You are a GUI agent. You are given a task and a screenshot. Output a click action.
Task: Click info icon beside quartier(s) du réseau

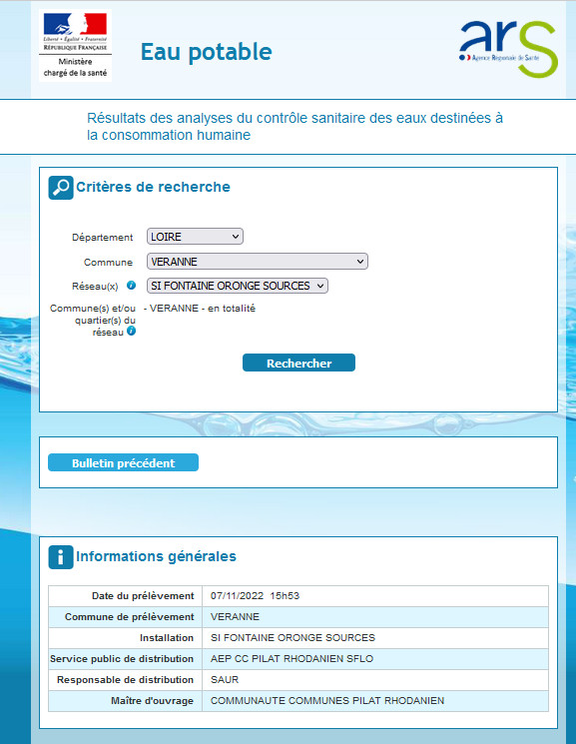coord(132,331)
